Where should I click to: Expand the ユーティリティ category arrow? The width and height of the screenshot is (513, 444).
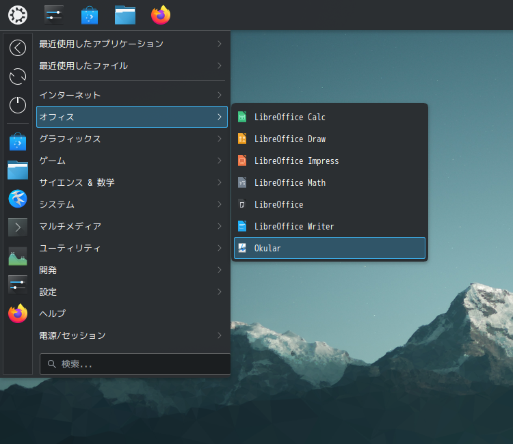coord(220,249)
